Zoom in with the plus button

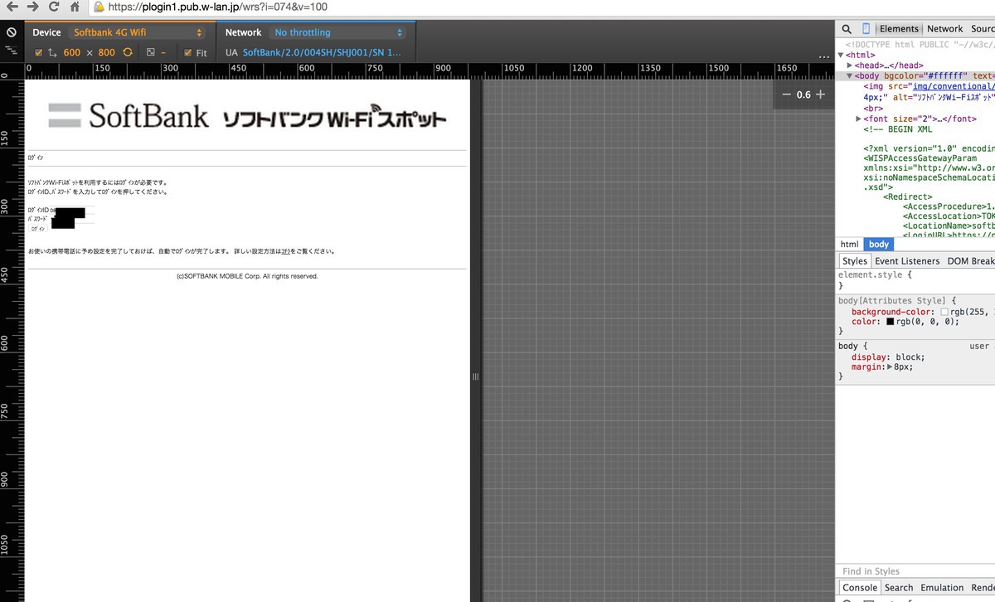820,95
